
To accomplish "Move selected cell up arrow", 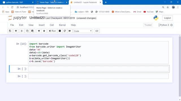I will point(39,31).
